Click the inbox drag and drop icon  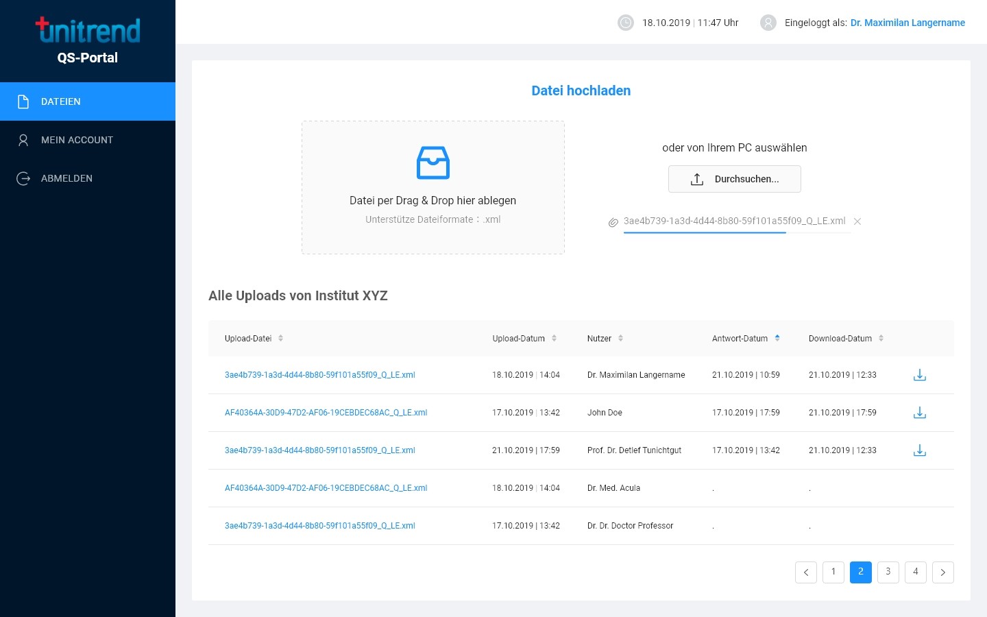pos(433,163)
